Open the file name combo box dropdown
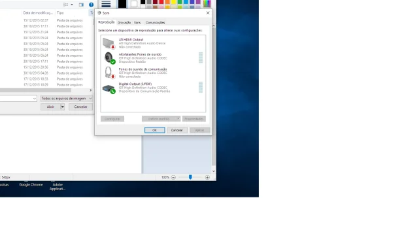402x251 pixels. coord(35,99)
